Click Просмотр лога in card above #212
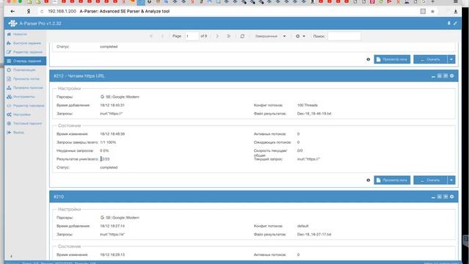Screen dimensions: 470x264 tap(392, 59)
